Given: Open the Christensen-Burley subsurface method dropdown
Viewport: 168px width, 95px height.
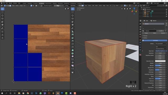Looking at the screenshot, I should (161, 49).
